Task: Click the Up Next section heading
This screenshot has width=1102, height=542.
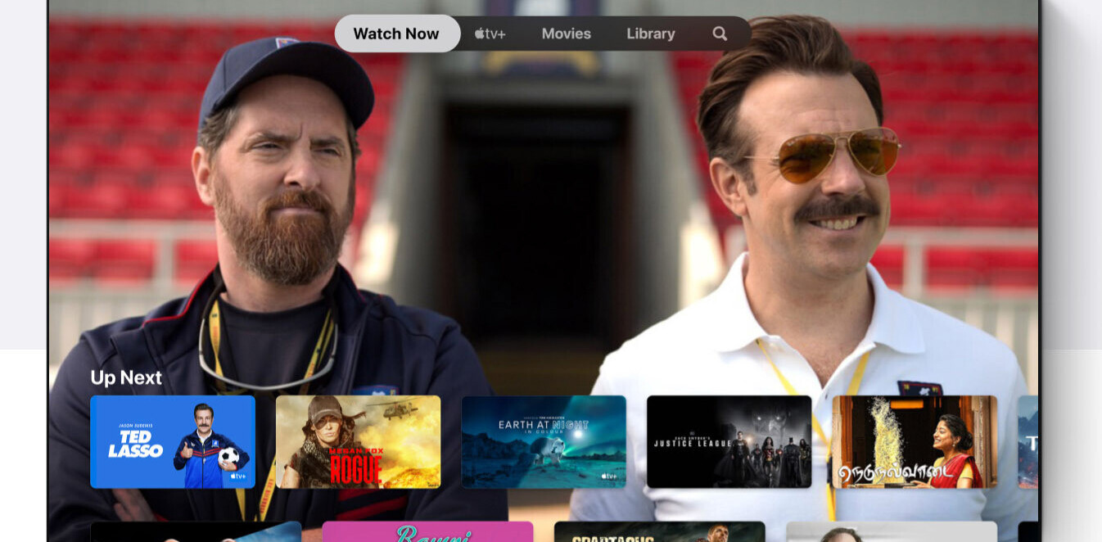Action: (126, 377)
